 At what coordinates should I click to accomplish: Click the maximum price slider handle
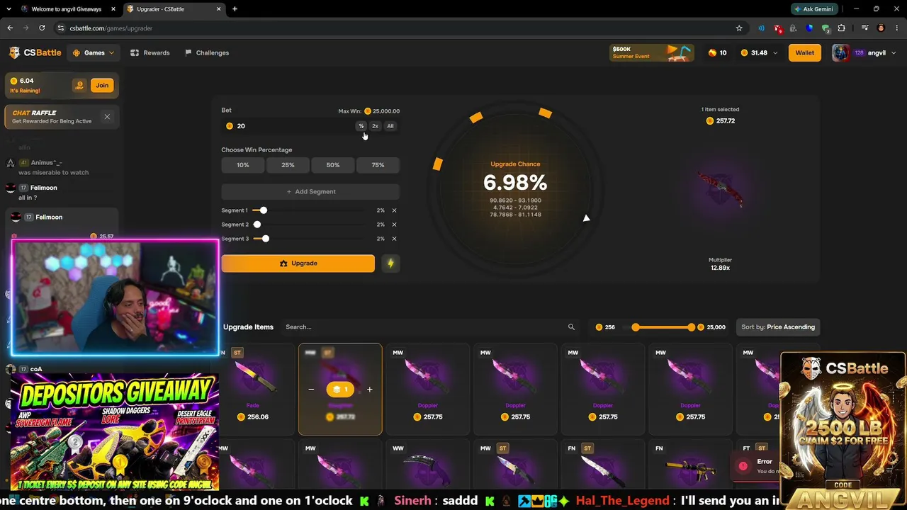tap(691, 327)
